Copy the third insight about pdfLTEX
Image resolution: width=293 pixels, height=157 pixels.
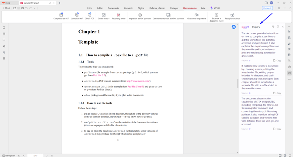pos(277,129)
